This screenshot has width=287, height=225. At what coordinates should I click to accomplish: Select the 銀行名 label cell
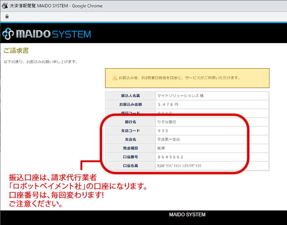130,122
